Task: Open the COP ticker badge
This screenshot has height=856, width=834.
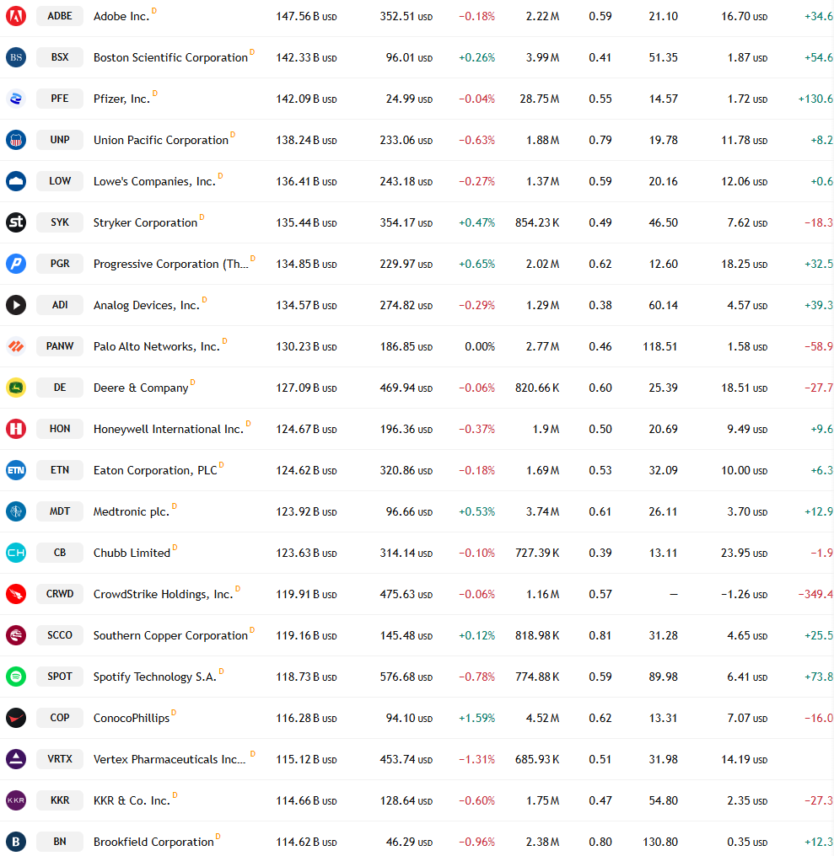Action: coord(60,718)
